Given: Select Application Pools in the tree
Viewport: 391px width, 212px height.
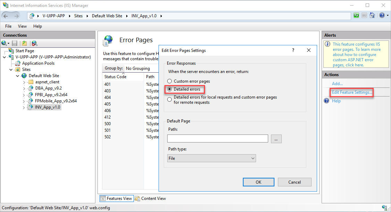Looking at the screenshot, I should [x=38, y=63].
